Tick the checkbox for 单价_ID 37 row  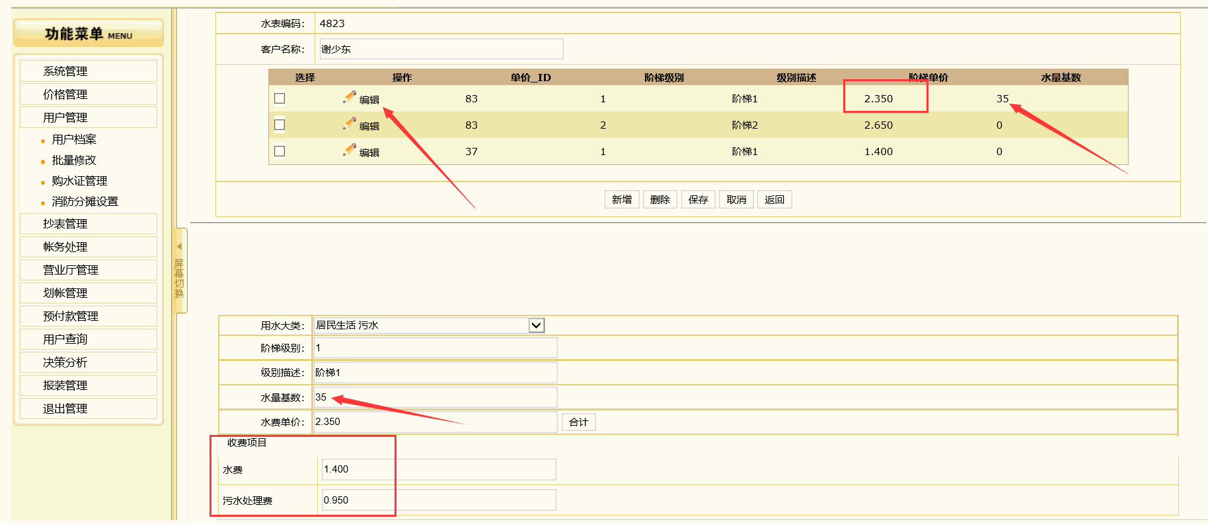[x=280, y=151]
